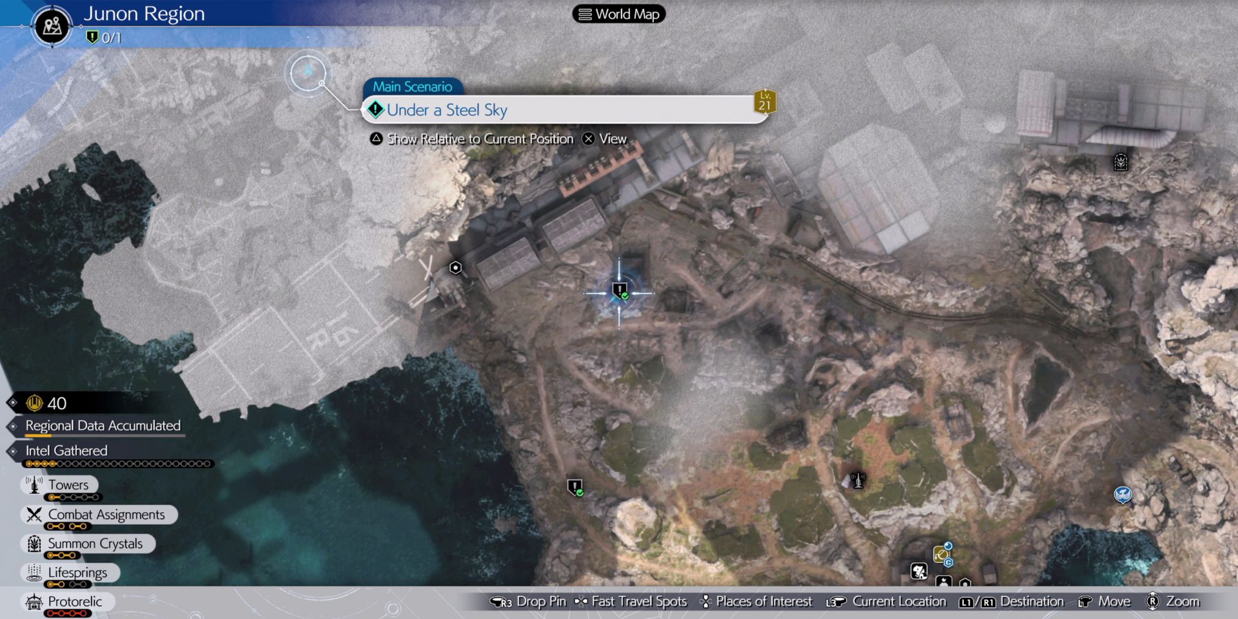Click Current Location in the bottom bar
This screenshot has width=1238, height=619.
tap(899, 602)
